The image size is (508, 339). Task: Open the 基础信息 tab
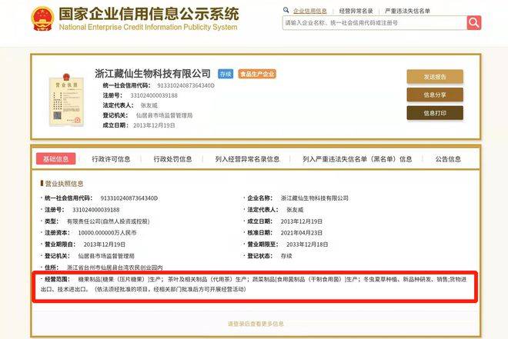[55, 159]
